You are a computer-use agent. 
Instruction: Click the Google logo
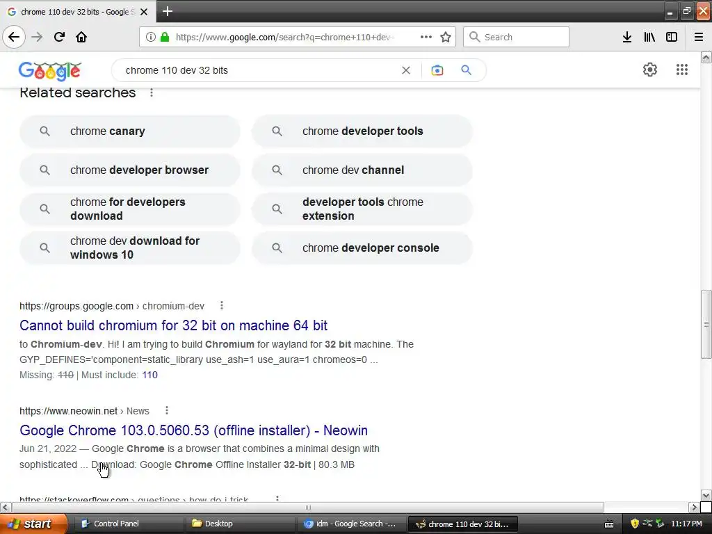(x=50, y=71)
